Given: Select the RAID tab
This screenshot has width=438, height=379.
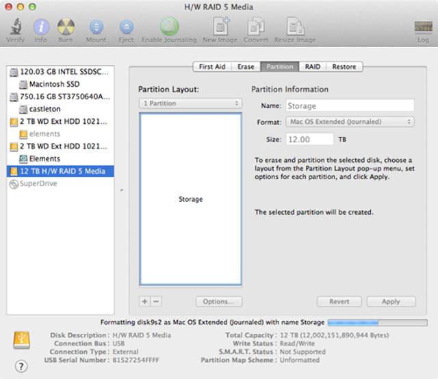Looking at the screenshot, I should tap(312, 67).
